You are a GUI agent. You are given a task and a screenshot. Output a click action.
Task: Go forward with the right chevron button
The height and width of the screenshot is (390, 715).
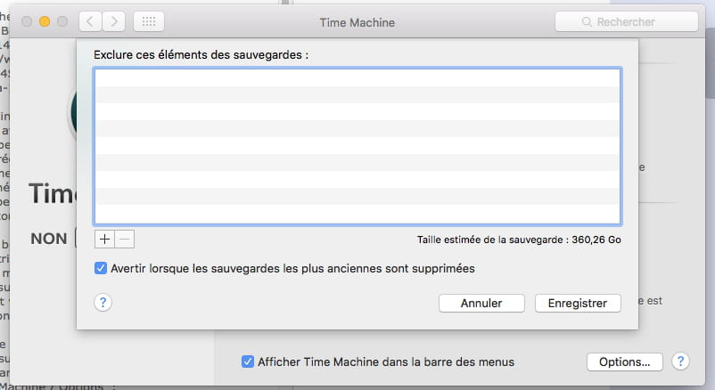tap(113, 21)
